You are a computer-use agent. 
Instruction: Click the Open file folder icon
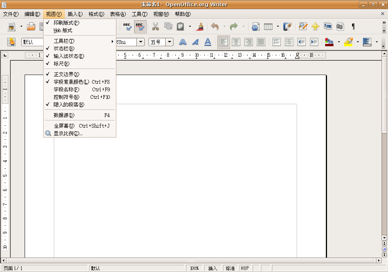tap(31, 27)
